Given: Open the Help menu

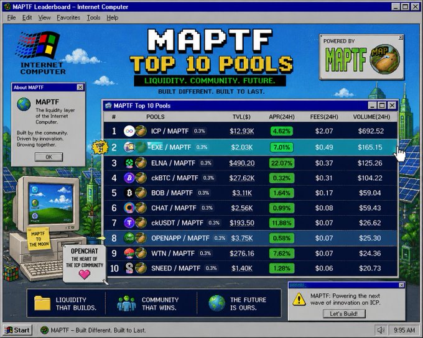Looking at the screenshot, I should 112,18.
